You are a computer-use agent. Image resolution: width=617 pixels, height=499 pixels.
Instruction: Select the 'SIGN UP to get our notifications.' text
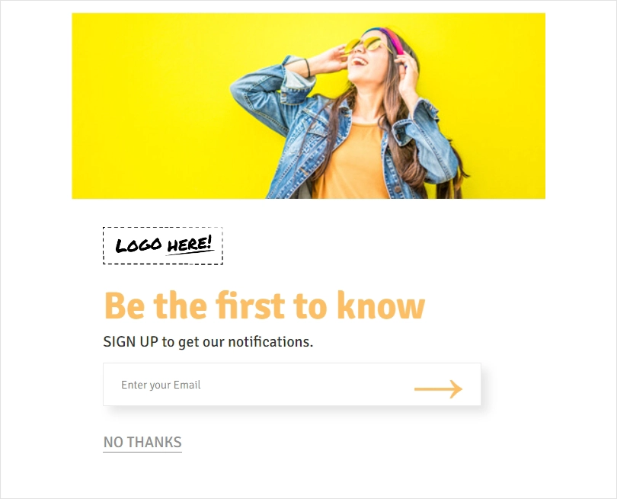point(208,342)
